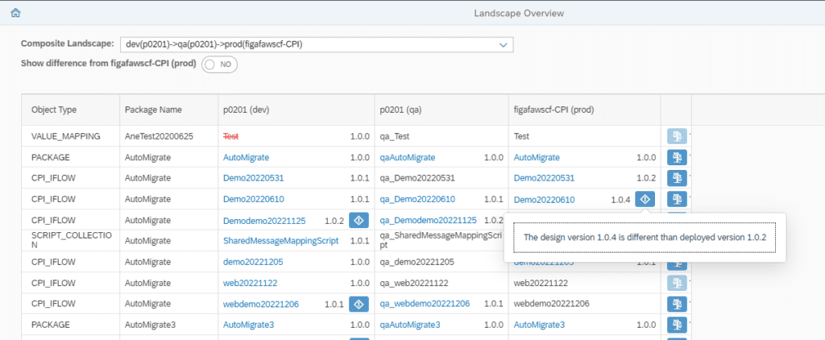
Task: Open the SharedMessageMappingScript link in dev
Action: click(281, 241)
